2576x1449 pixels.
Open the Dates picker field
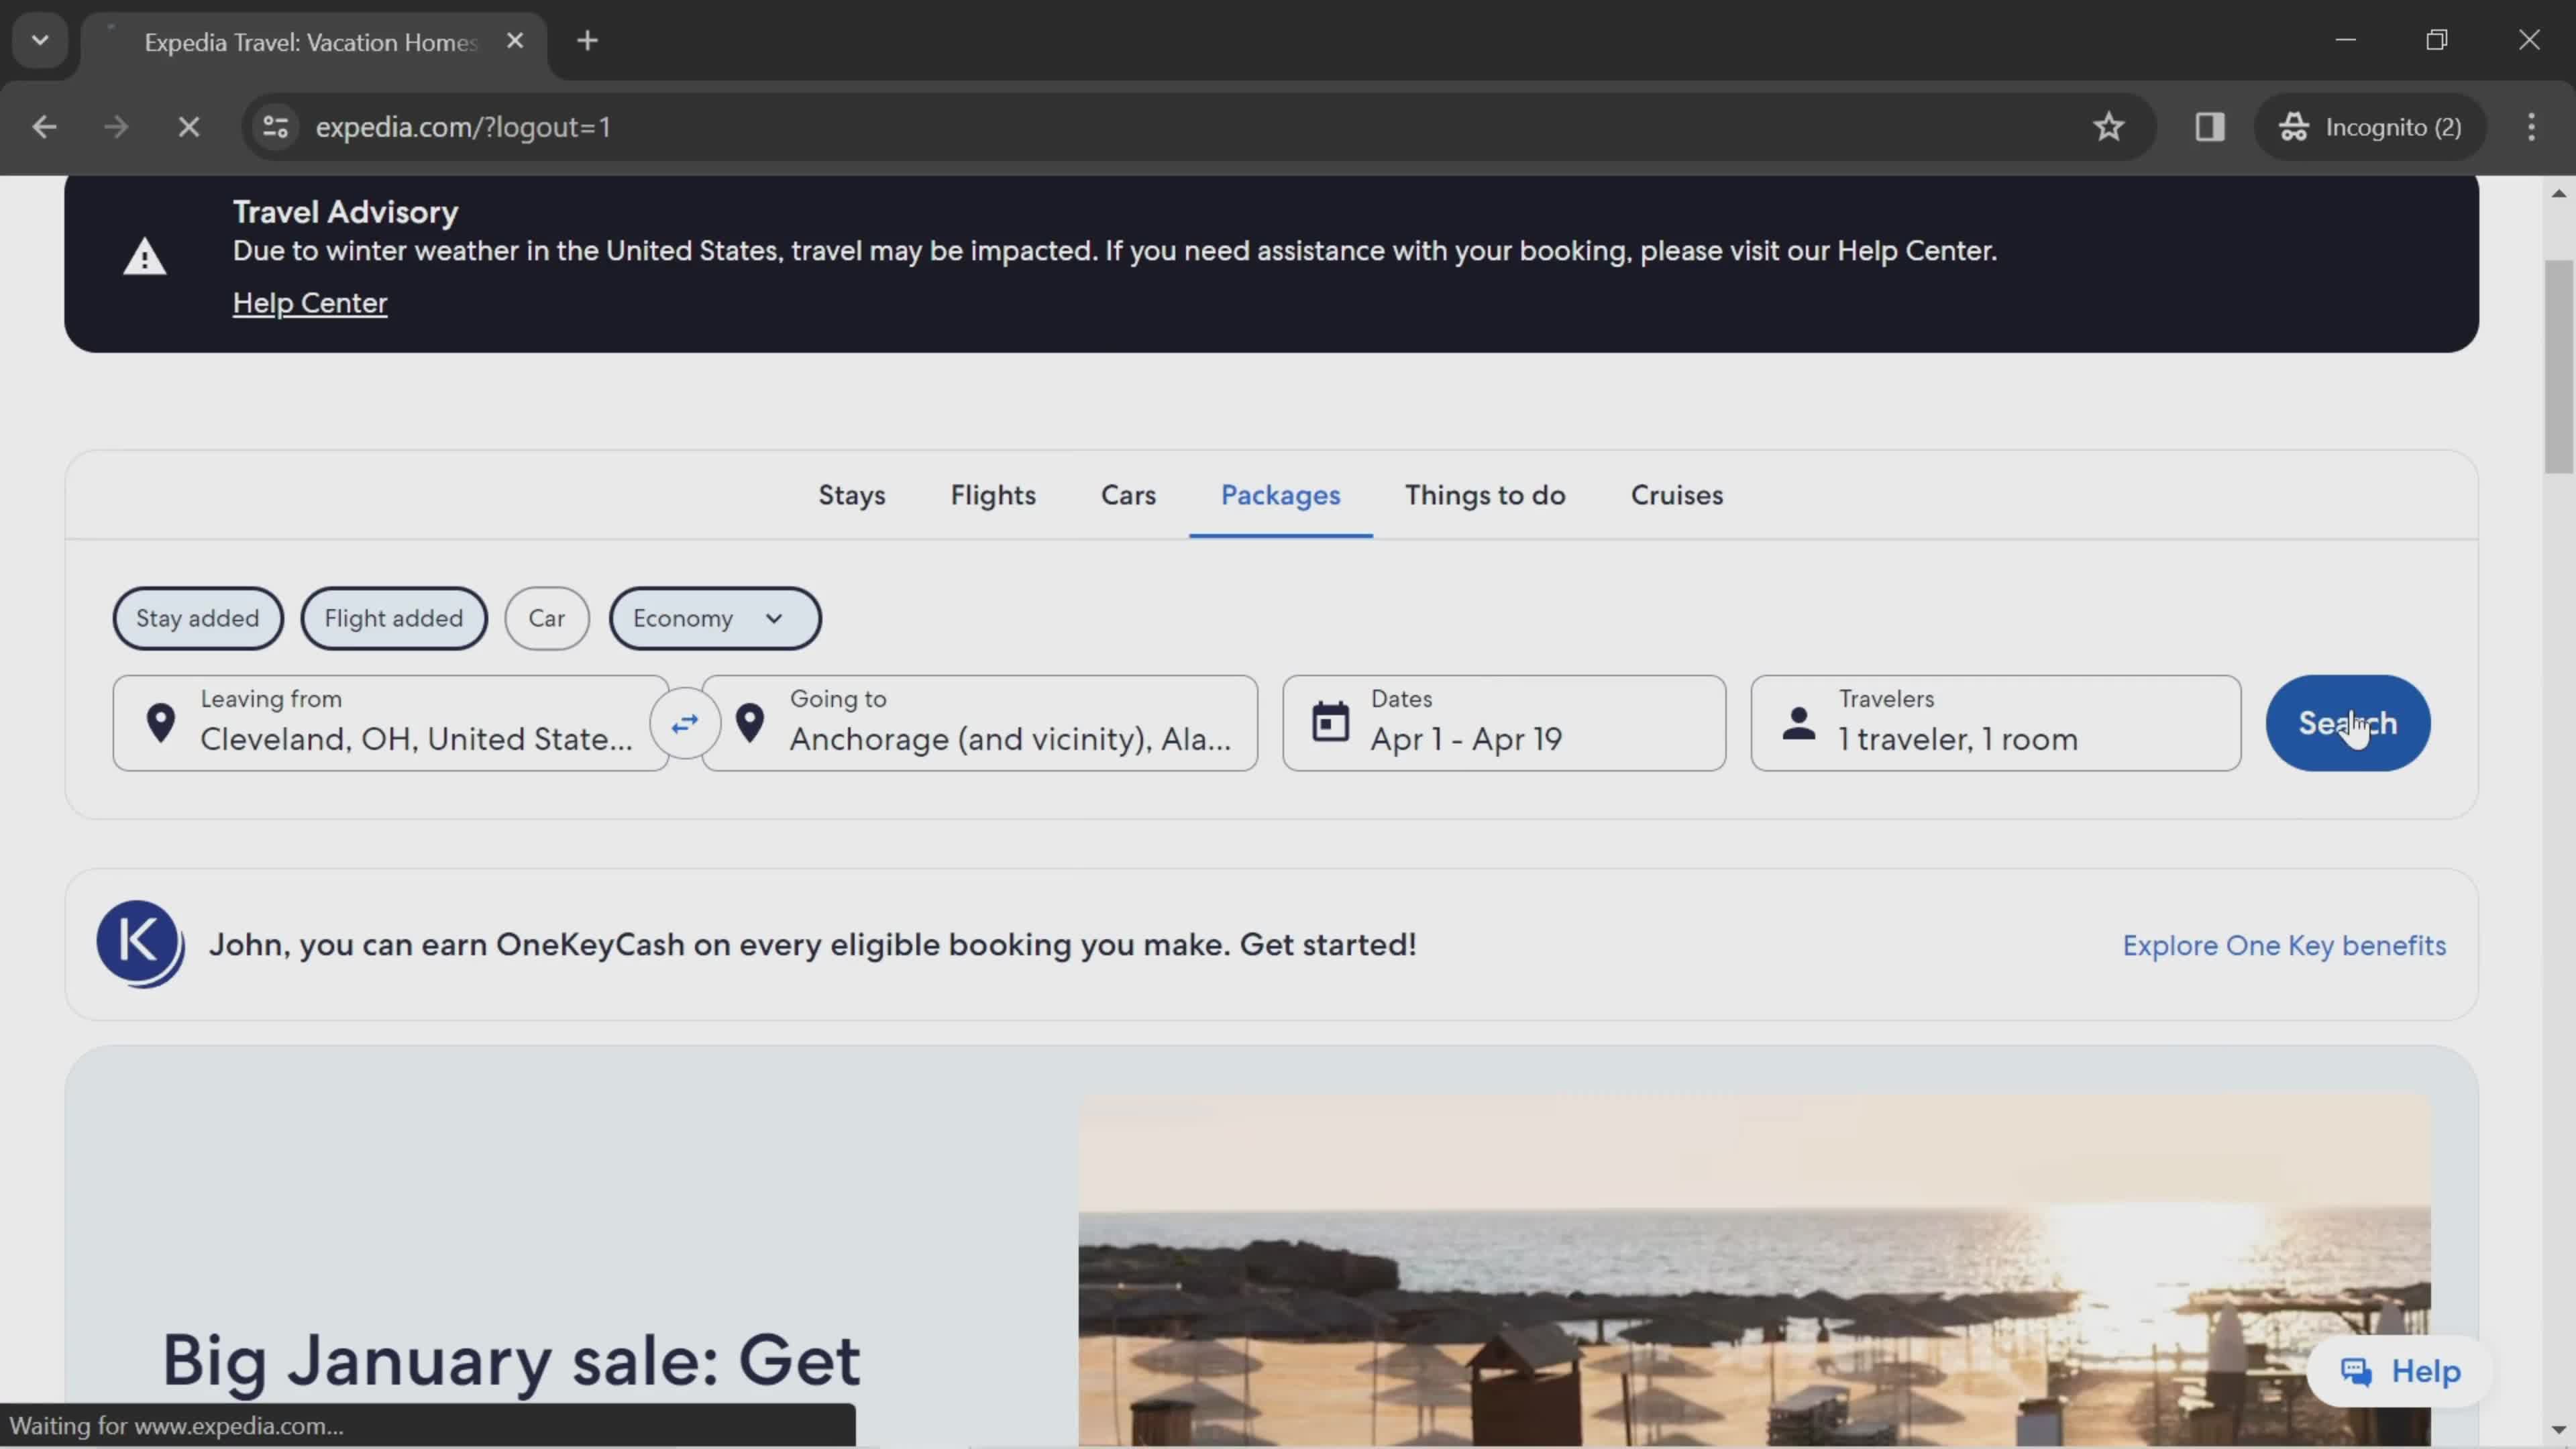(x=1504, y=723)
